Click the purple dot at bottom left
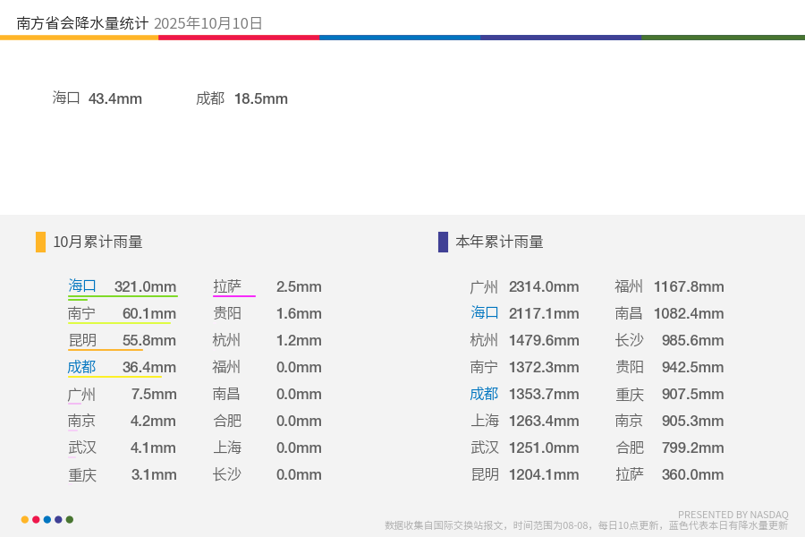This screenshot has height=537, width=805. point(58,519)
